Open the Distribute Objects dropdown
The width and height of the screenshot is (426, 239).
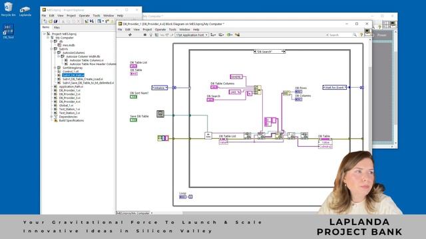coord(221,35)
